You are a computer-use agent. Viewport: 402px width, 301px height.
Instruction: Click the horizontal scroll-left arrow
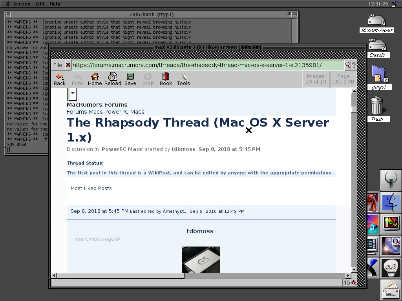(x=54, y=276)
